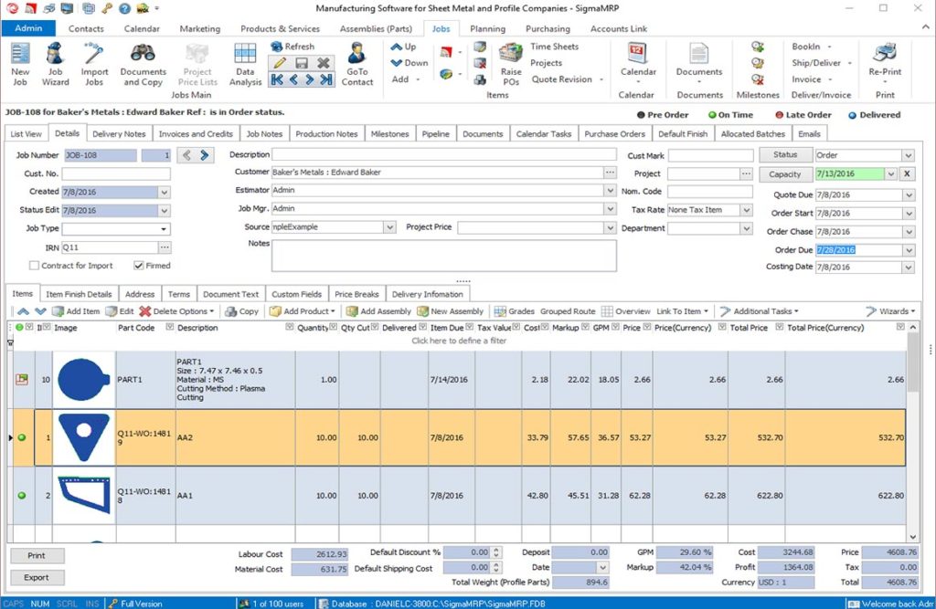Open the Tax Rate dropdown
The width and height of the screenshot is (936, 609).
(746, 210)
